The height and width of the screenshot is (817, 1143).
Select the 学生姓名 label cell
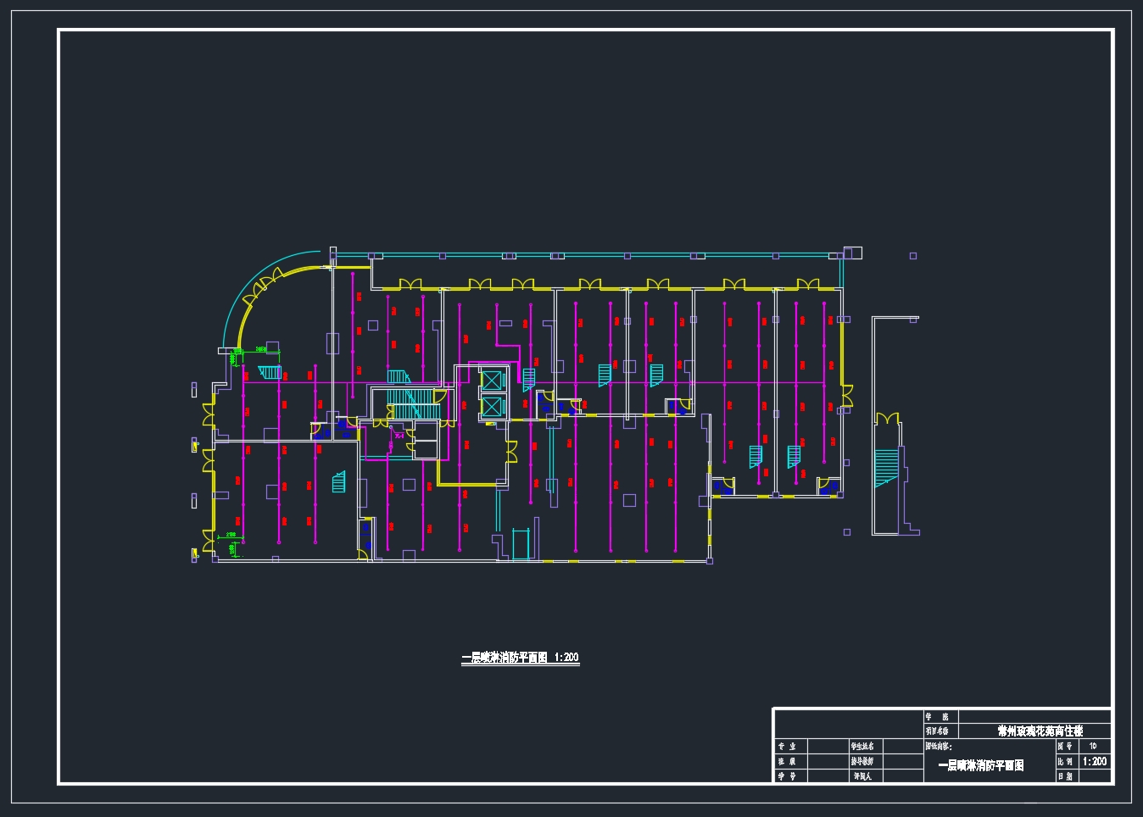point(862,747)
